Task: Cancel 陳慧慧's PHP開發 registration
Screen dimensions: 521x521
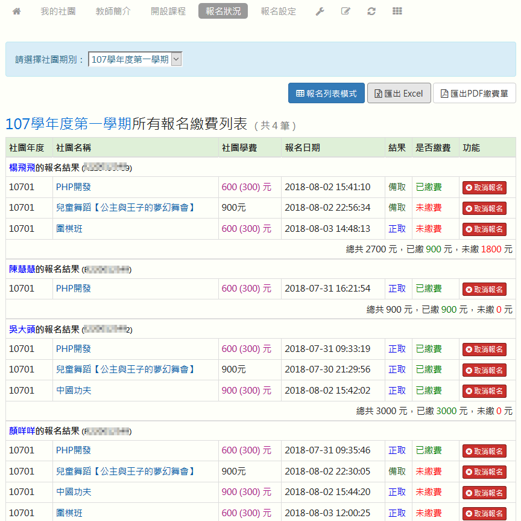Action: [x=484, y=289]
